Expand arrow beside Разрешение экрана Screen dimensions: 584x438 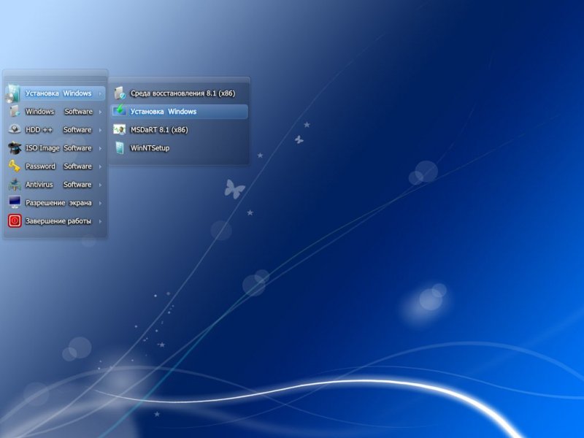click(x=100, y=203)
